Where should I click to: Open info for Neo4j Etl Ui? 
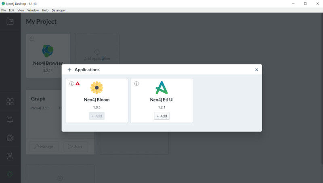(x=136, y=84)
